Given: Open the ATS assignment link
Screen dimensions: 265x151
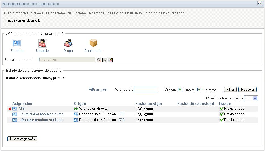Looking at the screenshot, I should point(22,109).
